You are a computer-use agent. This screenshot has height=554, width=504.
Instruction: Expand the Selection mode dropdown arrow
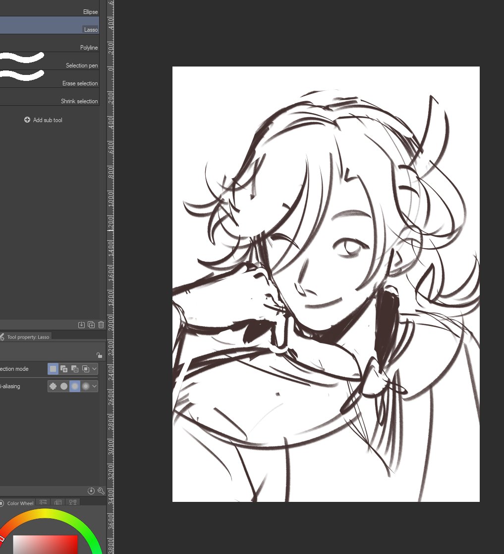95,369
